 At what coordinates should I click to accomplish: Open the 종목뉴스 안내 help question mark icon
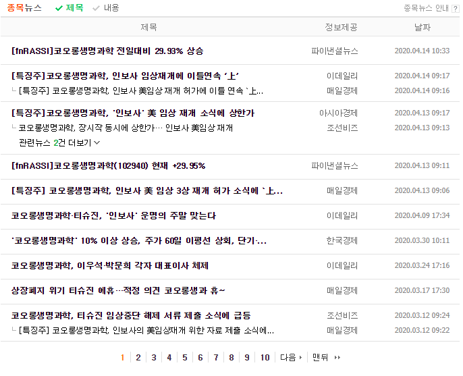(455, 9)
